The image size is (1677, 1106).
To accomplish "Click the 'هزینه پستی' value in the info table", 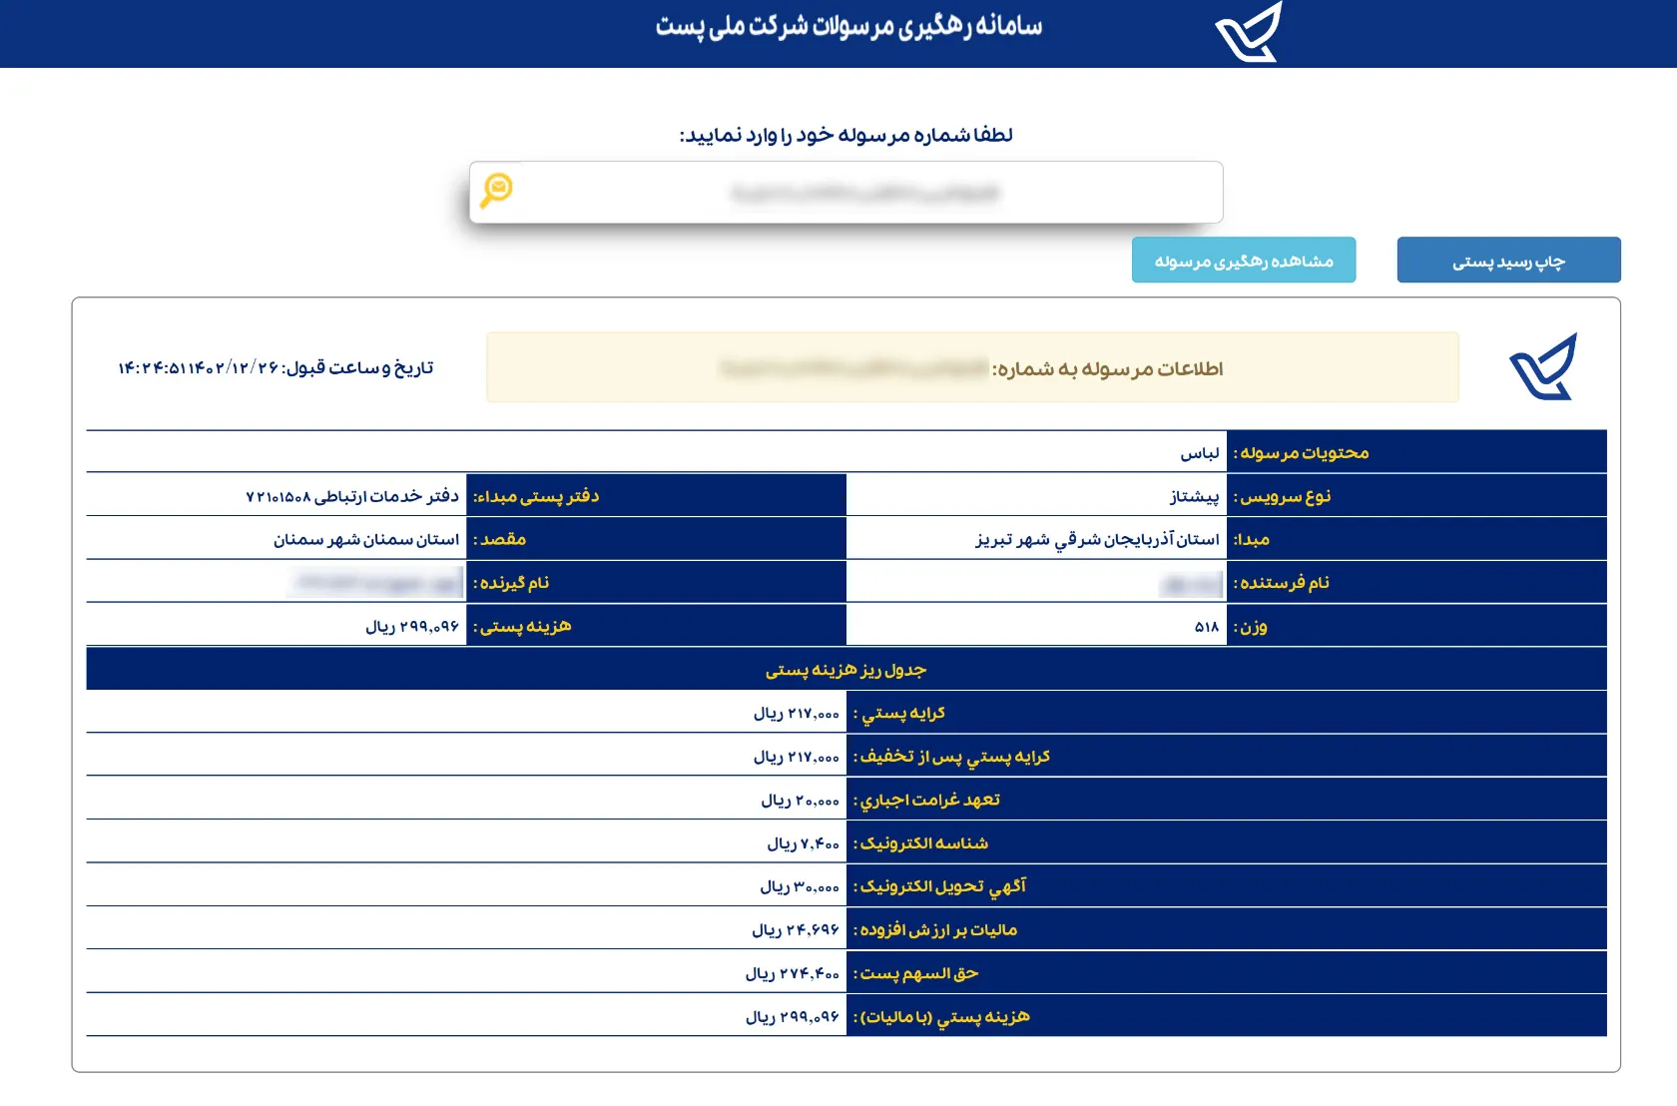I will click(x=412, y=627).
